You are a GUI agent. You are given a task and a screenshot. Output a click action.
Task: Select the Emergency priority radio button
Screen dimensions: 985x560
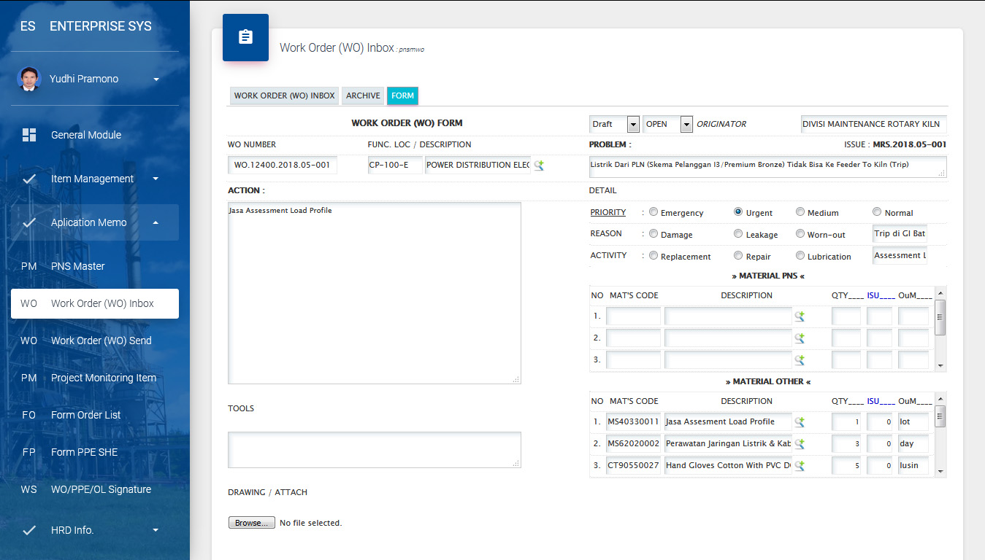[654, 212]
